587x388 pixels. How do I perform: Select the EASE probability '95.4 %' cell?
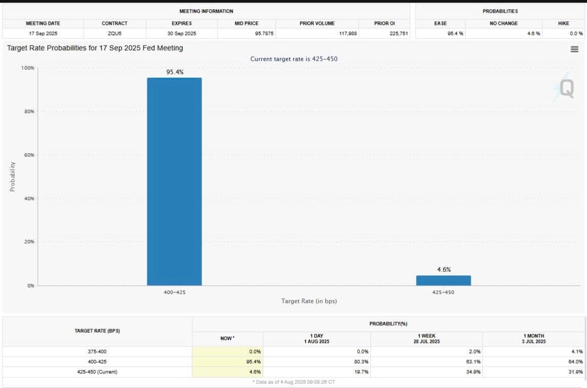coord(441,33)
